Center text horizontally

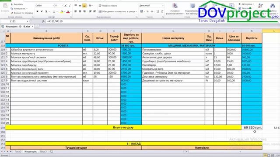click(80, 11)
